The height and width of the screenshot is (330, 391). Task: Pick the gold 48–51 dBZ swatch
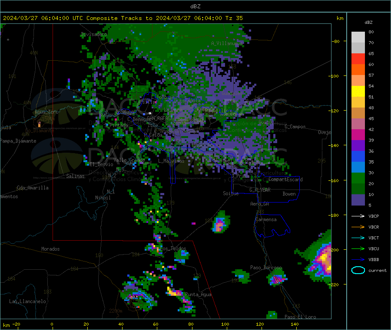[358, 102]
